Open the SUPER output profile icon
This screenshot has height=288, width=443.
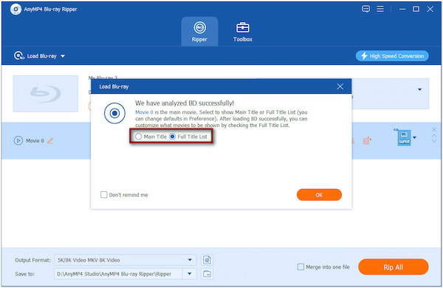(403, 137)
